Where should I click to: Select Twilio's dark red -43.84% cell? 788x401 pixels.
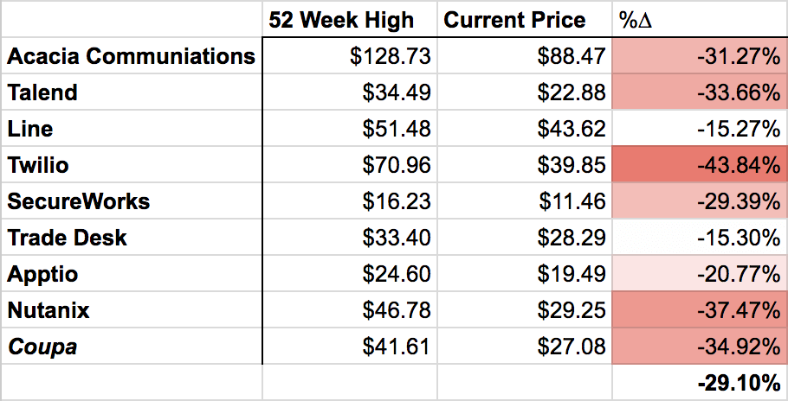click(x=700, y=164)
